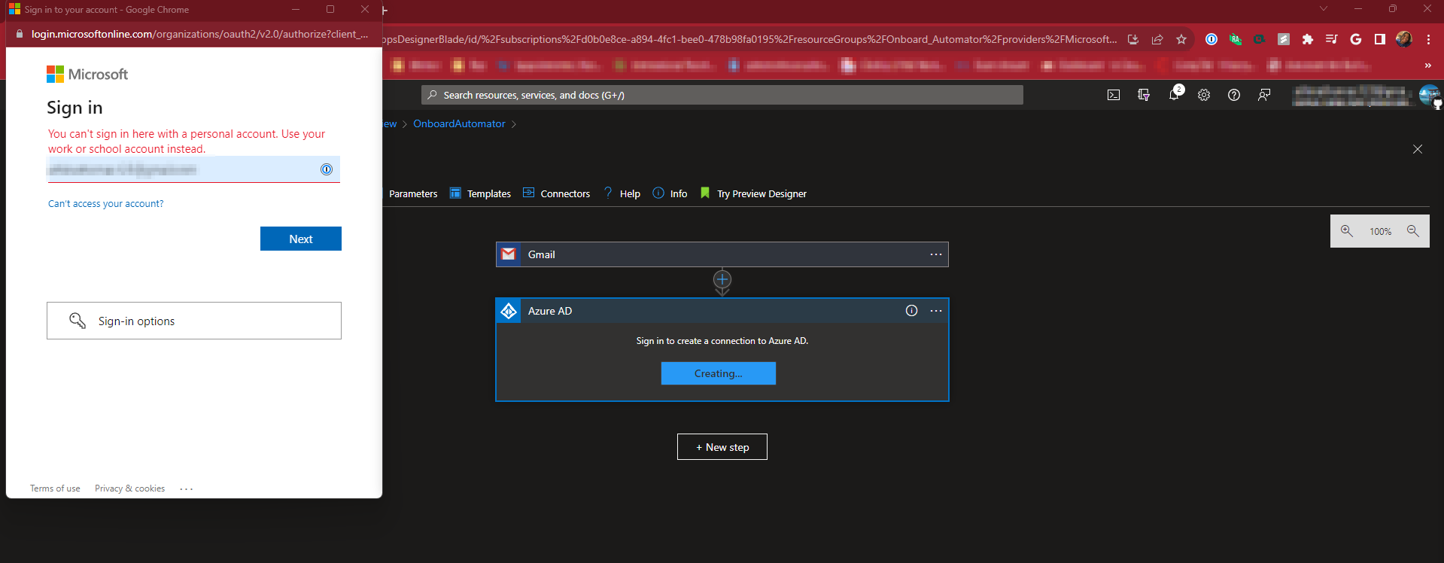Screen dimensions: 1444x563
Task: Open Templates in designer toolbar
Action: [x=480, y=193]
